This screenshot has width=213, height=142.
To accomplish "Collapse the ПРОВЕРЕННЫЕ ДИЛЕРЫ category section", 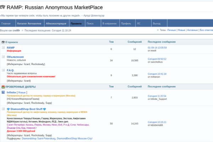I will [x=21, y=87].
